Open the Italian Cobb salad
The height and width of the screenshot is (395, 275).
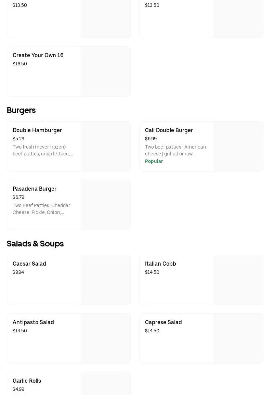160,264
